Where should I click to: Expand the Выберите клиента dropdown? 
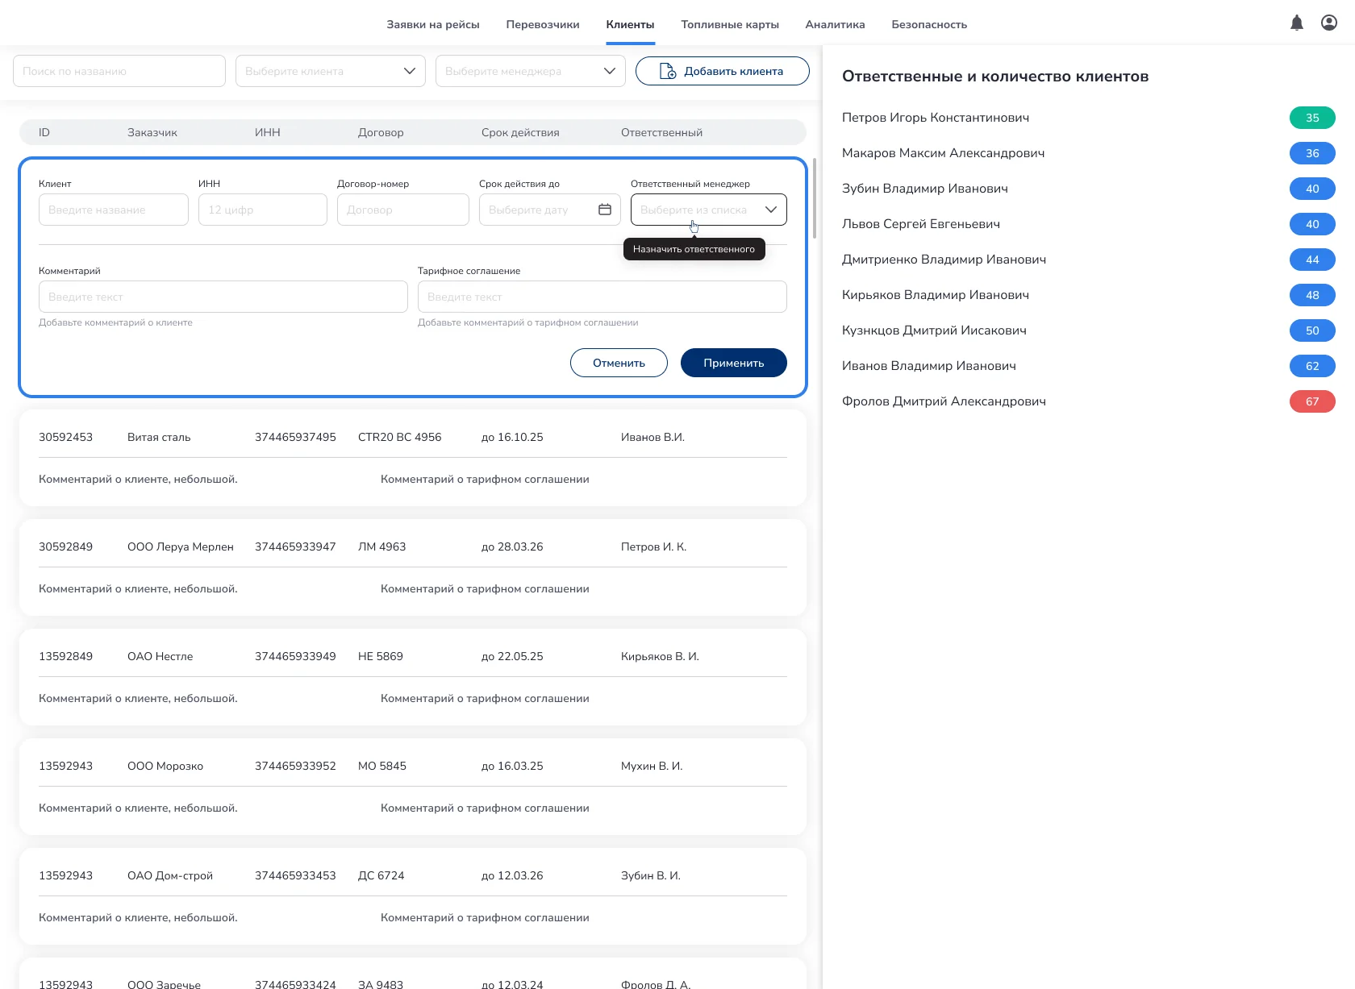tap(331, 71)
